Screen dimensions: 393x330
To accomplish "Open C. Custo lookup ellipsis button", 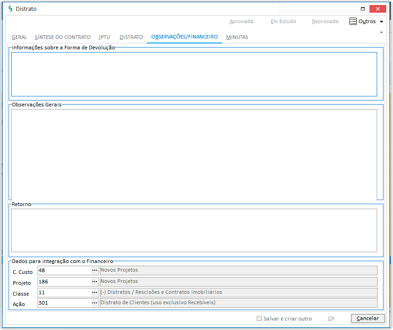I will 95,270.
